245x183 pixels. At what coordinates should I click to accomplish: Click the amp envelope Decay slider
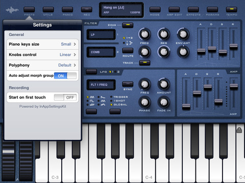[x=197, y=94]
